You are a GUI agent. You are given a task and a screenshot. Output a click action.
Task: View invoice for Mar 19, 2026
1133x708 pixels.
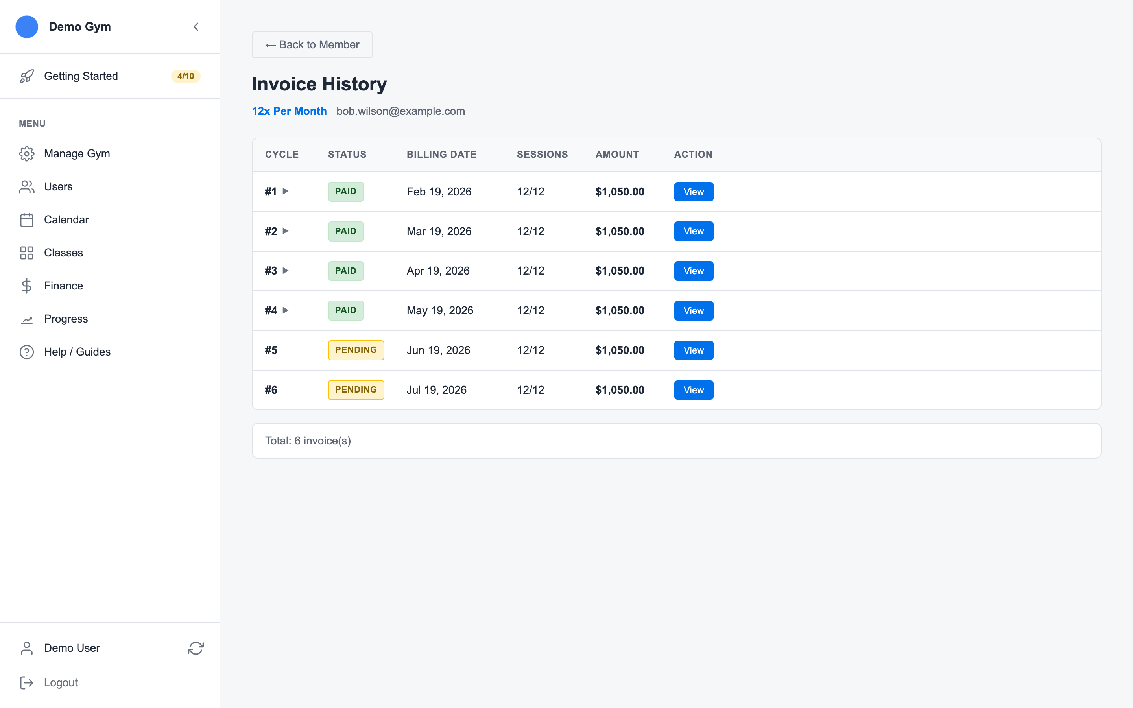[694, 231]
